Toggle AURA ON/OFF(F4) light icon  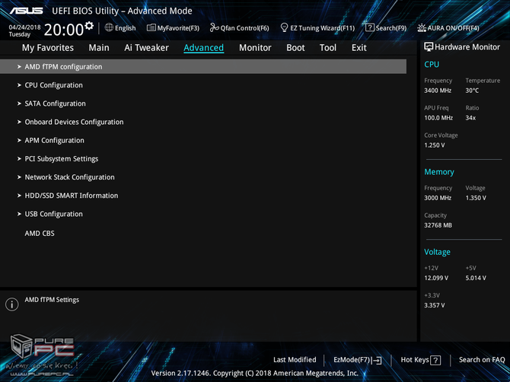tap(422, 28)
